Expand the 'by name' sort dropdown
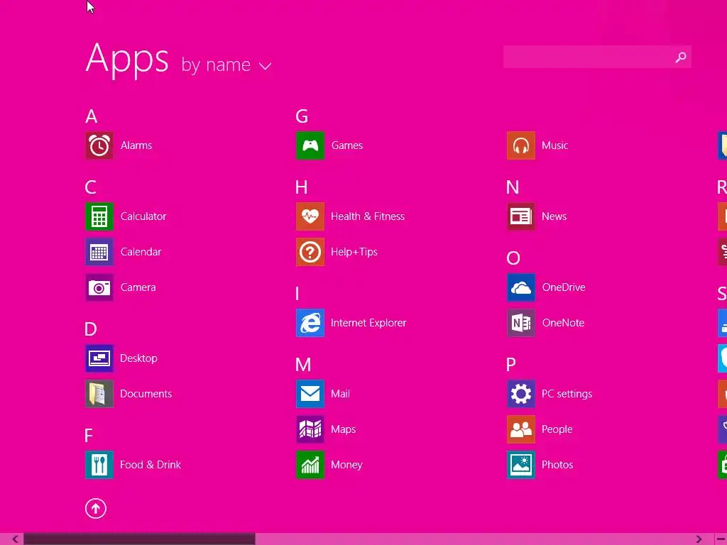Image resolution: width=727 pixels, height=545 pixels. click(x=226, y=65)
